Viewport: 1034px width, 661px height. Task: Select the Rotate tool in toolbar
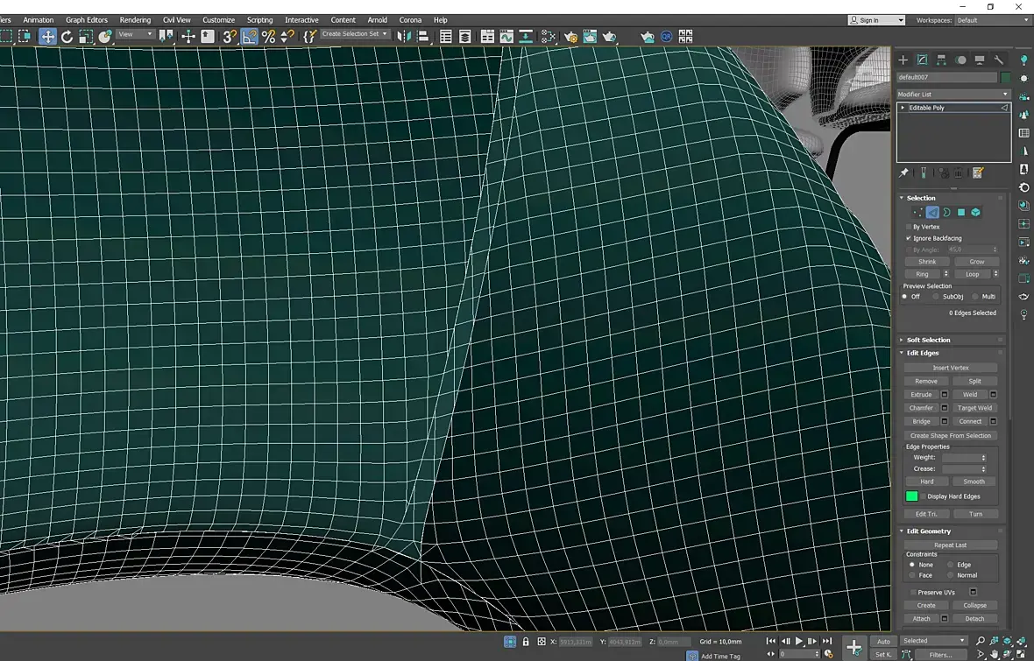pyautogui.click(x=67, y=36)
